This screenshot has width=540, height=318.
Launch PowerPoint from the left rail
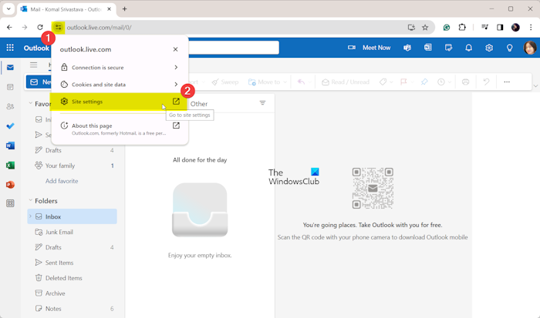10,185
